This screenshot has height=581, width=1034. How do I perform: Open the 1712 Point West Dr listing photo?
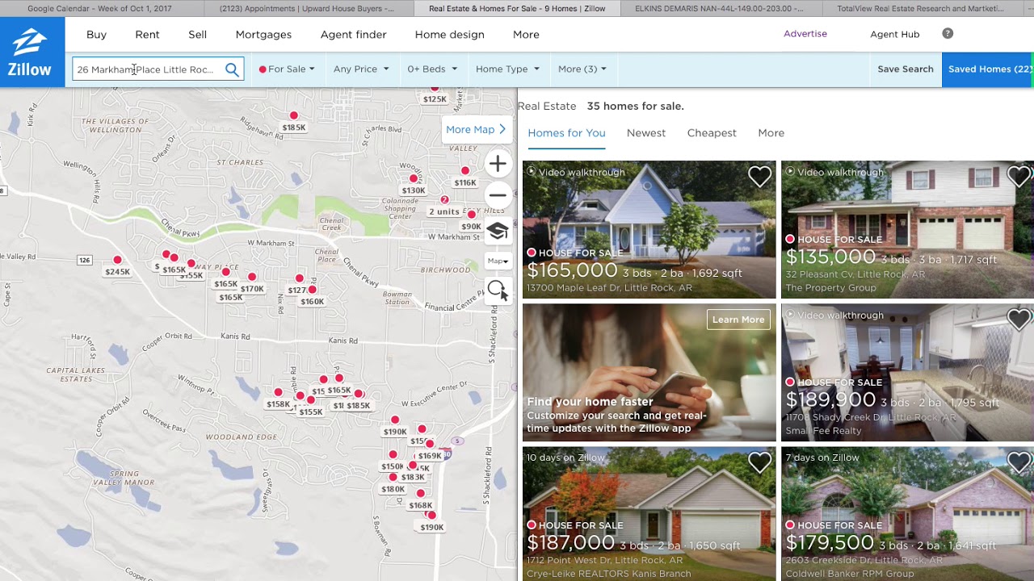649,514
